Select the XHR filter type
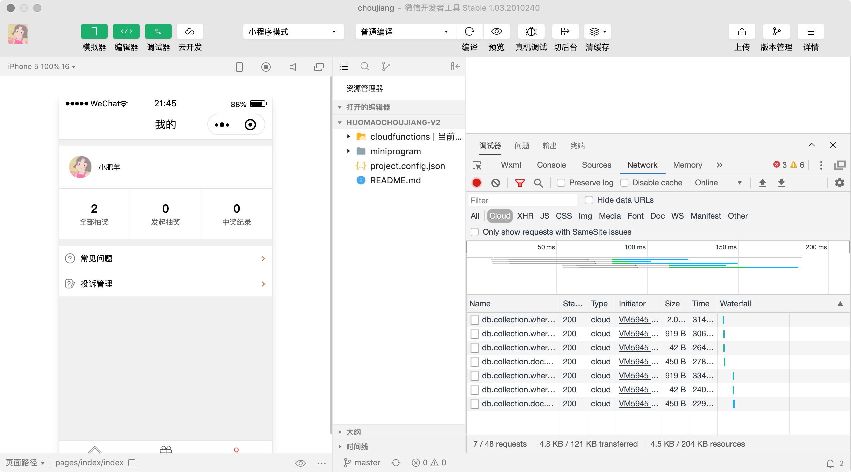This screenshot has height=472, width=851. point(525,216)
